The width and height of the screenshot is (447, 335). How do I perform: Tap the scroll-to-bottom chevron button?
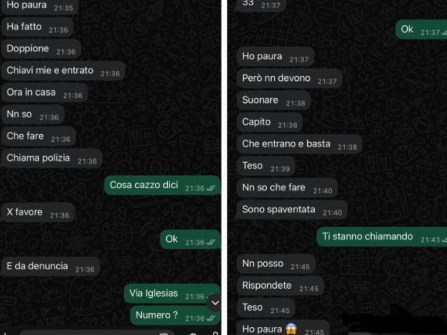(x=215, y=303)
